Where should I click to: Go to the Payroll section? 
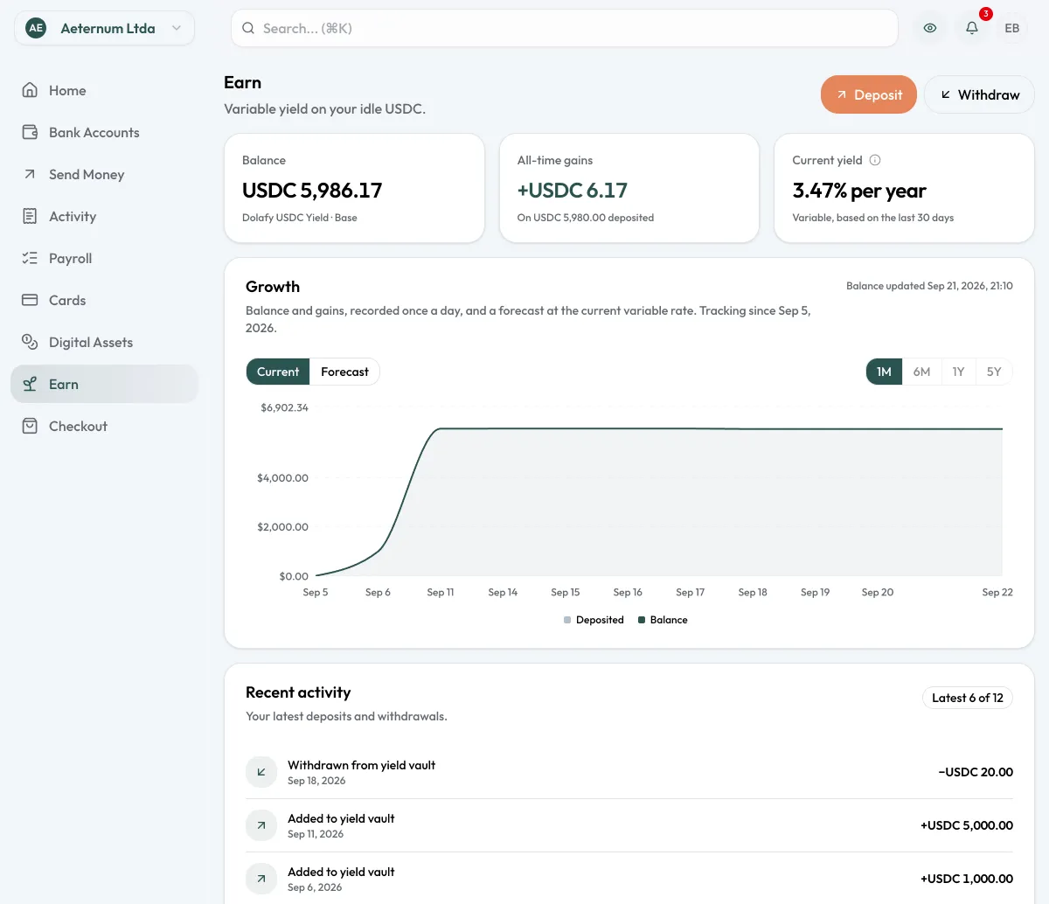pyautogui.click(x=105, y=258)
